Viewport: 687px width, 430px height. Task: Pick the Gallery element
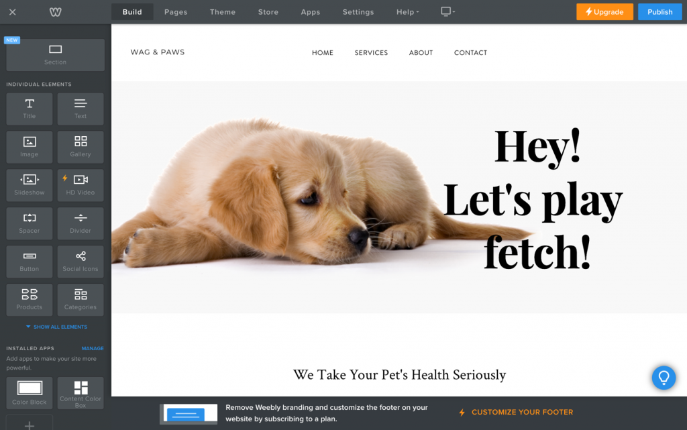(x=81, y=146)
